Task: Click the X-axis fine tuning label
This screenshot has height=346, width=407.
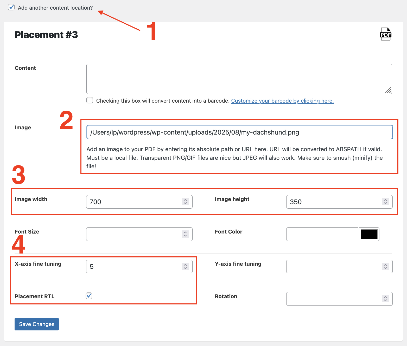Action: coord(38,264)
